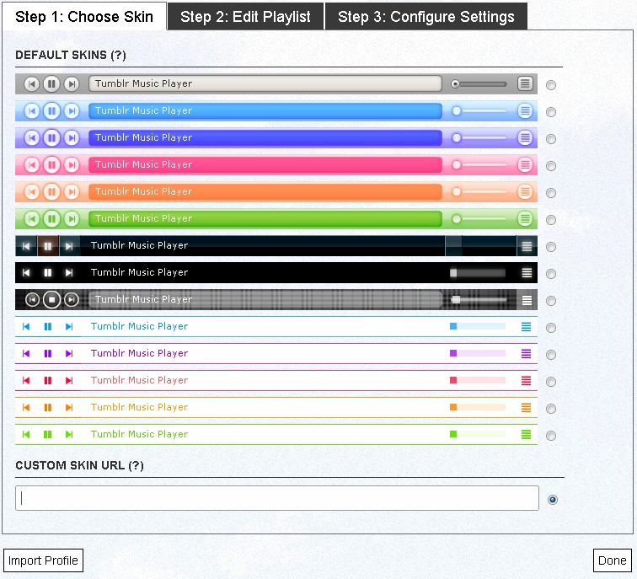Click next track icon on plain black skin
The height and width of the screenshot is (579, 637).
(x=69, y=272)
